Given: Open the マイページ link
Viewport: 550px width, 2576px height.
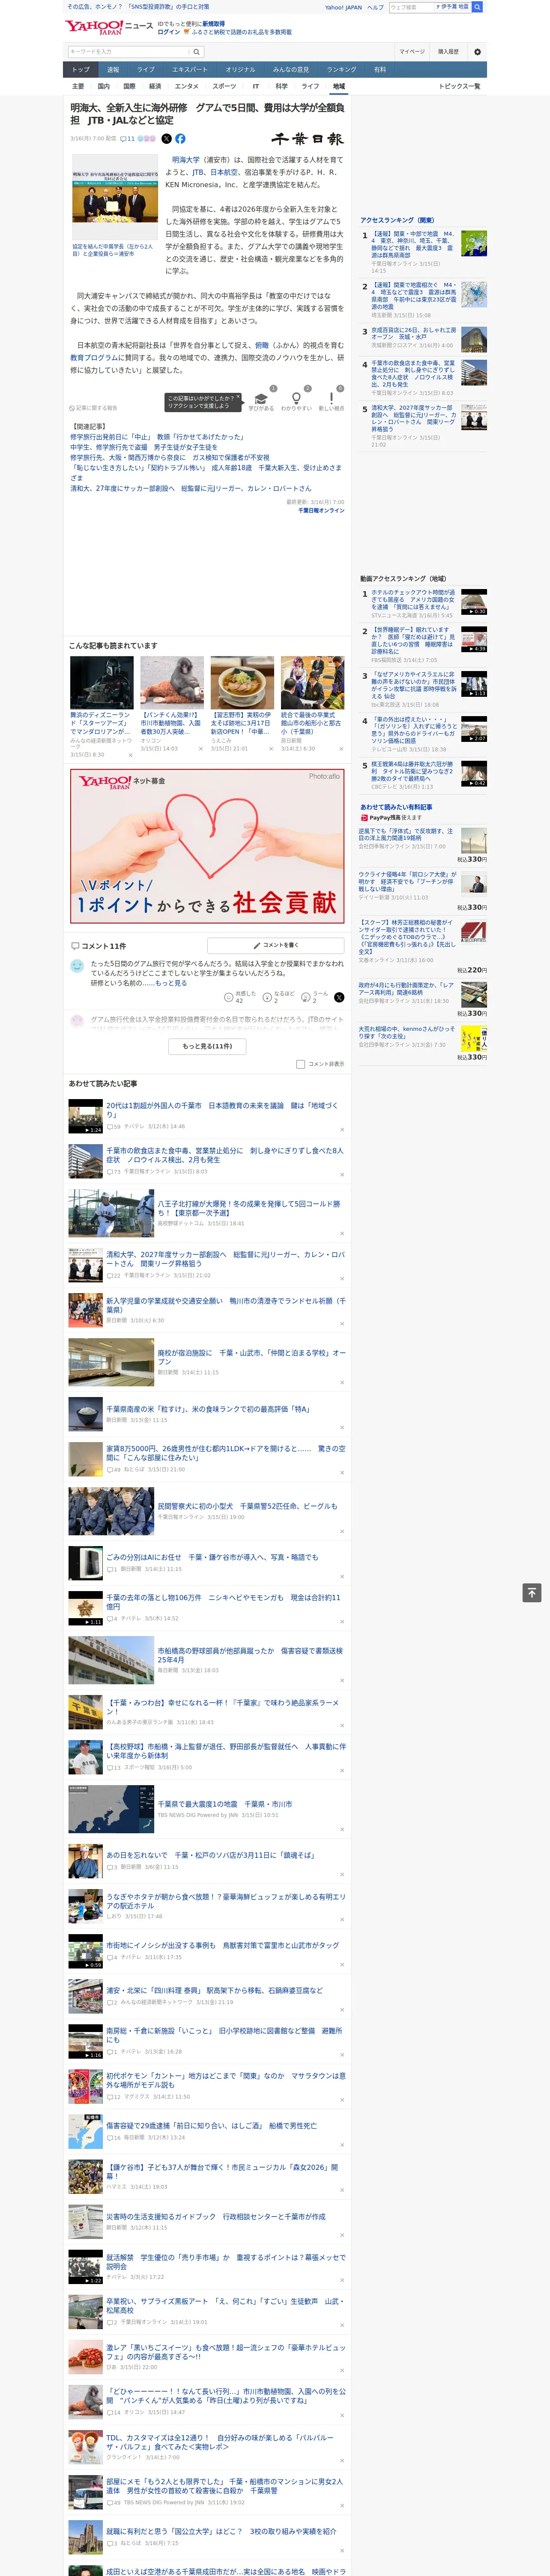Looking at the screenshot, I should [411, 52].
